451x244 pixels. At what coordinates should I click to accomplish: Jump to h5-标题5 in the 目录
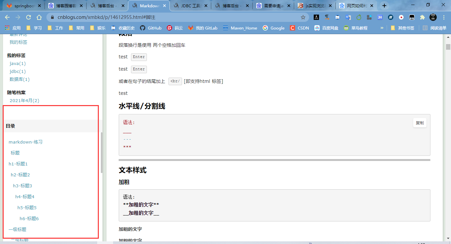point(27,208)
